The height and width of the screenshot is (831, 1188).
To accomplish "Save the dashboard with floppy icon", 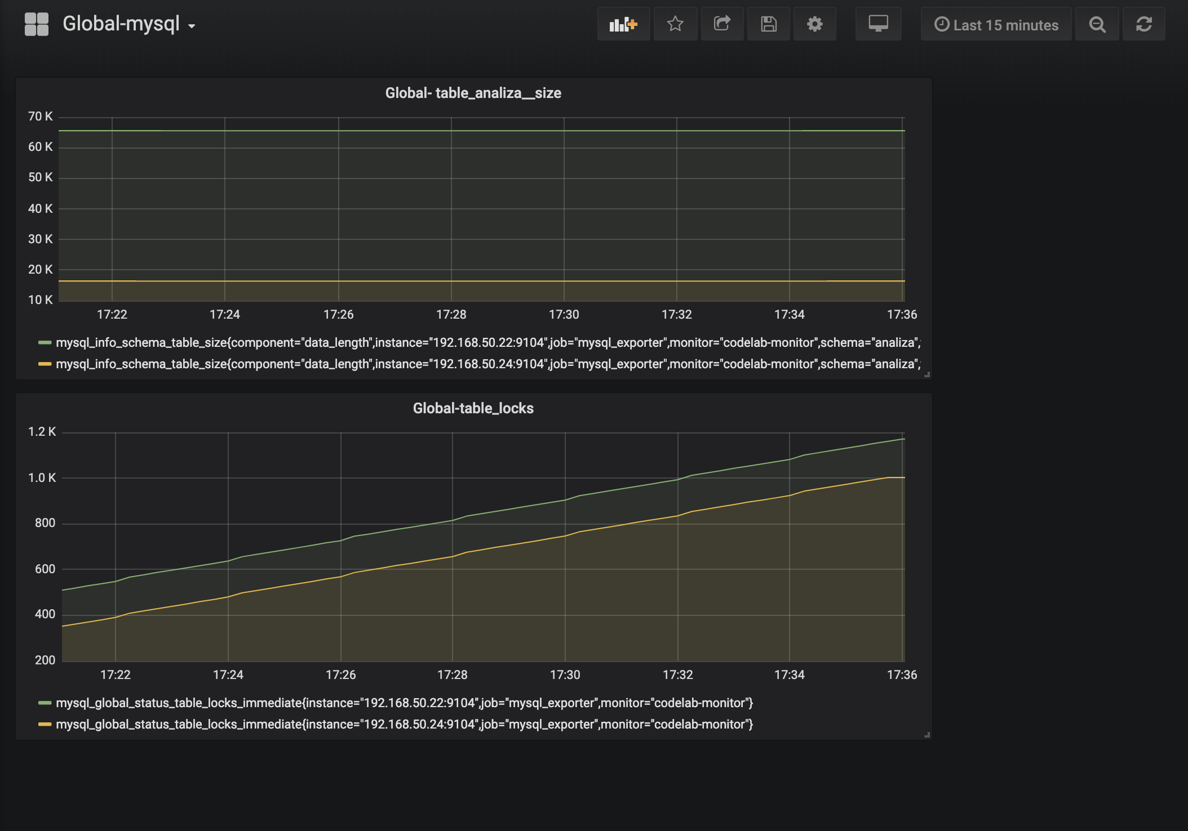I will 769,24.
